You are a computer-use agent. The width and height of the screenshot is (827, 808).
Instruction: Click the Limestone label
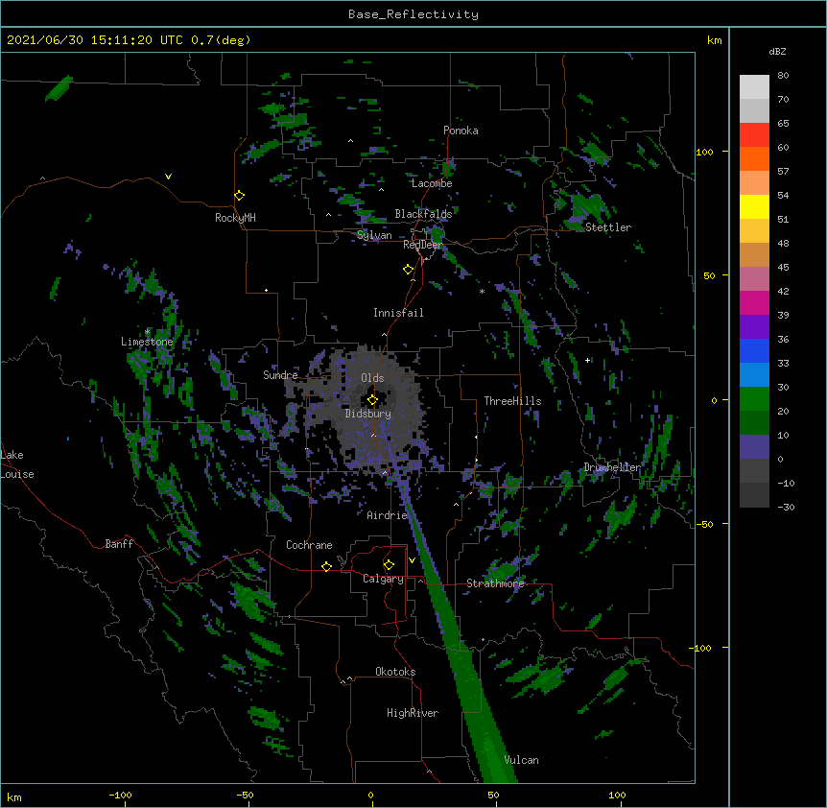pos(147,342)
